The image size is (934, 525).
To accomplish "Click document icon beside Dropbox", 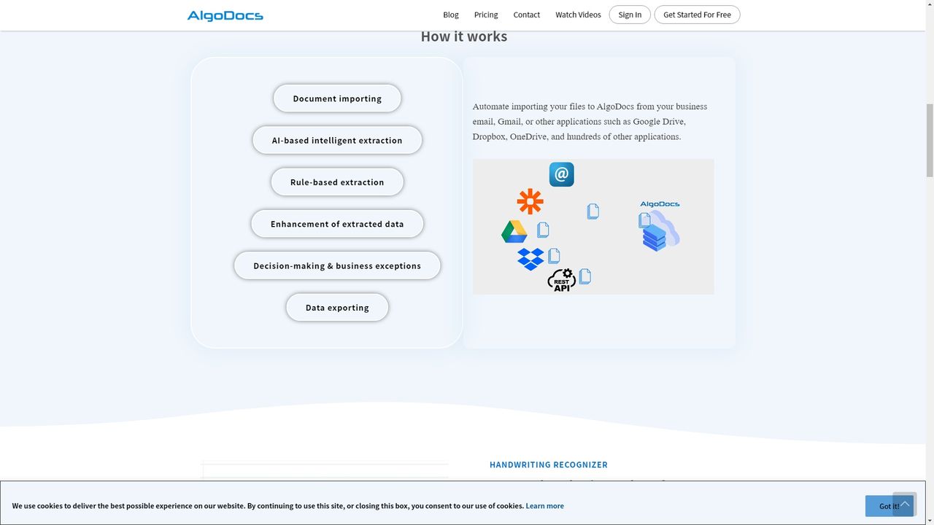I will [x=554, y=256].
